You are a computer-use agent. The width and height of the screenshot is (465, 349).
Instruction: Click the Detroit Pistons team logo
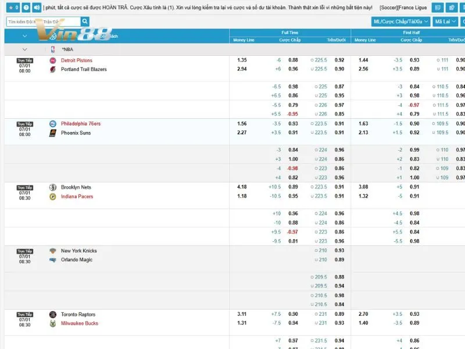click(x=53, y=60)
